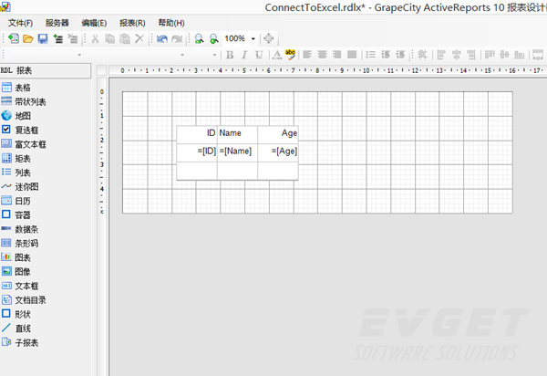The height and width of the screenshot is (376, 547).
Task: Open the style name dropdown
Action: point(79,55)
